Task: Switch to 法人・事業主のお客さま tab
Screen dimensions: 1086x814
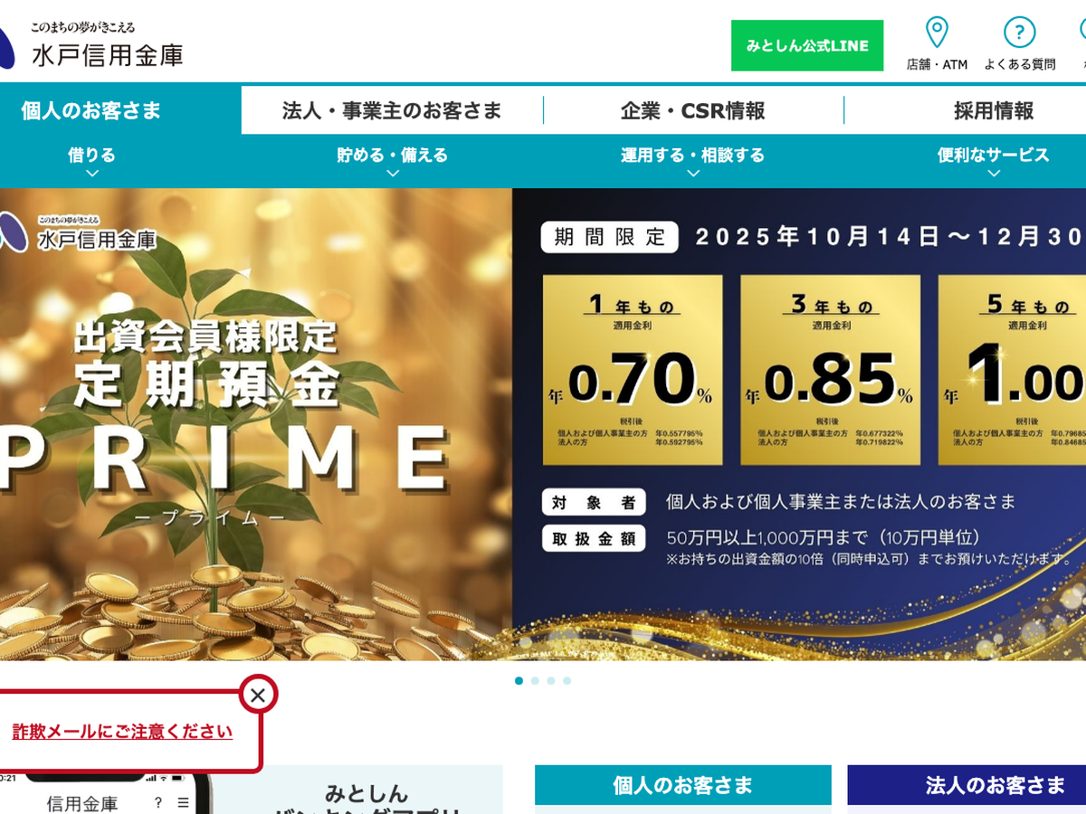Action: pyautogui.click(x=392, y=110)
